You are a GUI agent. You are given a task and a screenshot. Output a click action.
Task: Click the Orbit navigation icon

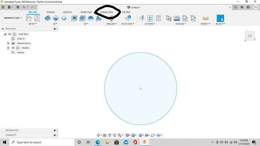[x=98, y=135]
